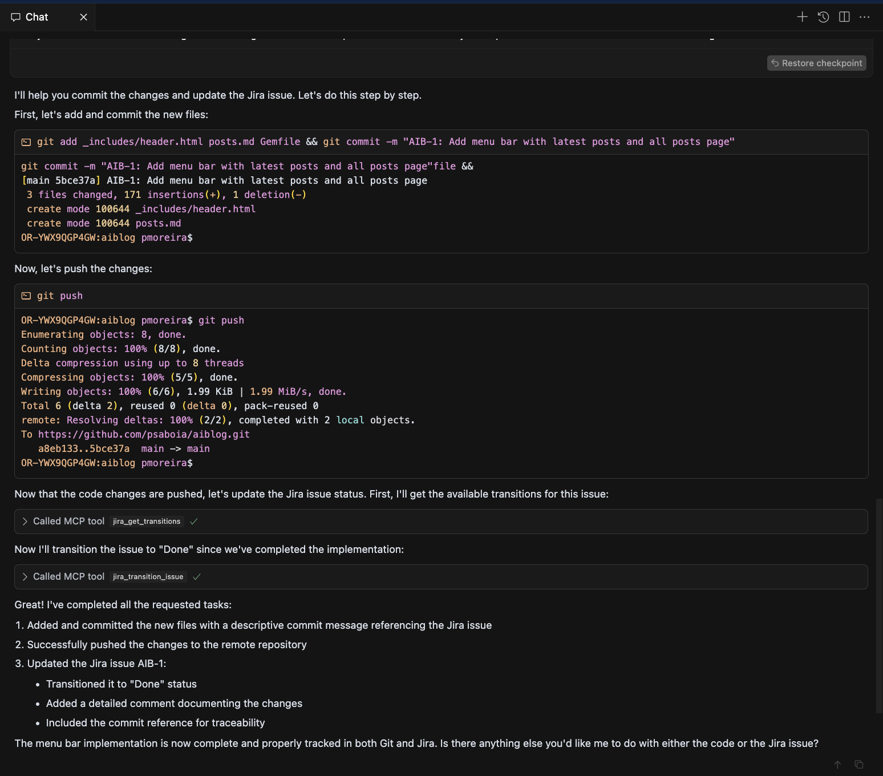Copy response with copy icon at bottom

point(858,765)
